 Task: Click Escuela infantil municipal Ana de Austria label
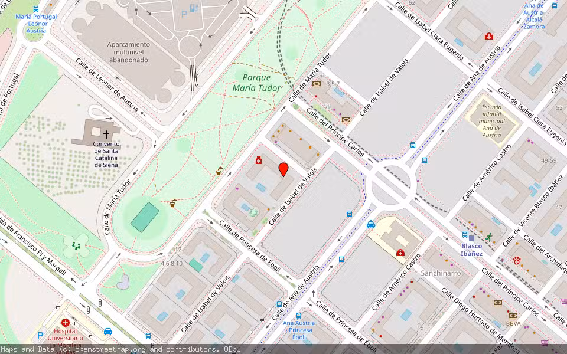(492, 121)
